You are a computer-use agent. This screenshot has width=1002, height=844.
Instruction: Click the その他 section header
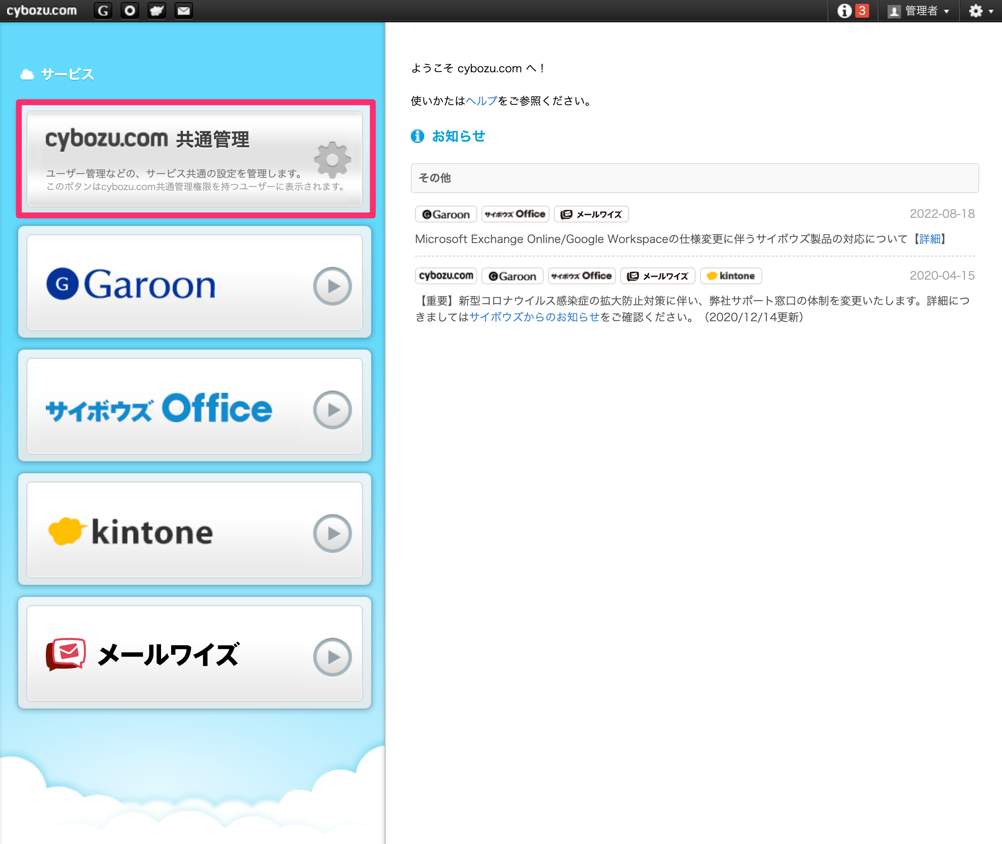click(x=695, y=178)
